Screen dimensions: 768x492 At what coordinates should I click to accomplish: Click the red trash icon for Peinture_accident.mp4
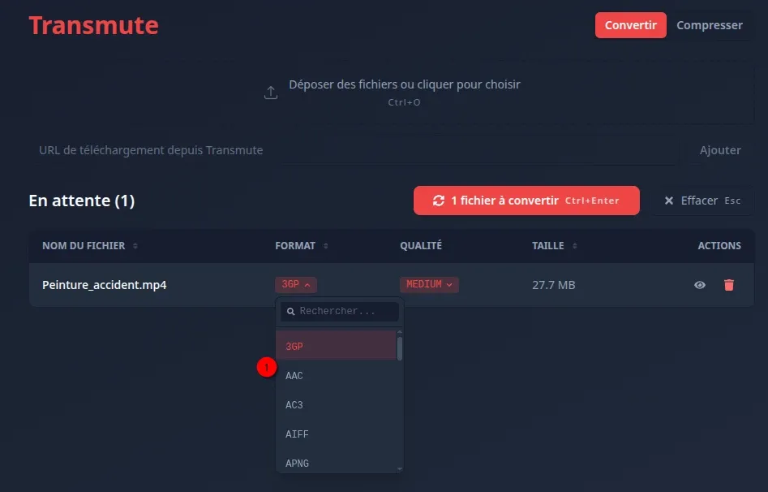click(x=729, y=285)
